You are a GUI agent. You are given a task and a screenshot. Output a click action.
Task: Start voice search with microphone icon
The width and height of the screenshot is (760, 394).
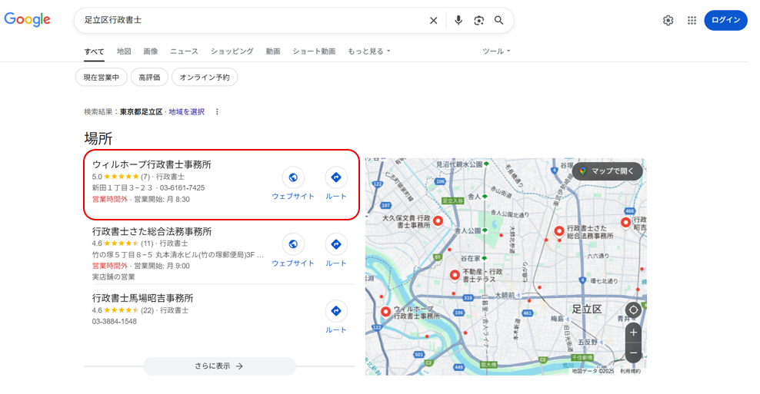click(x=458, y=20)
